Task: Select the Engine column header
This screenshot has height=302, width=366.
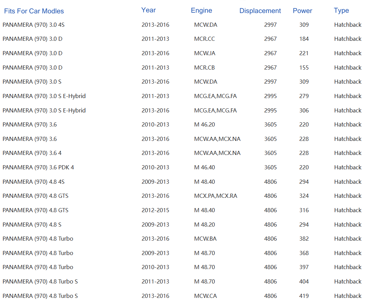Action: point(201,11)
